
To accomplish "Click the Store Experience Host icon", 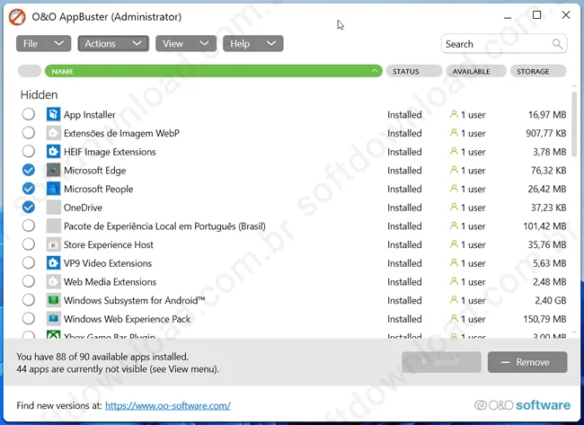I will [x=53, y=244].
